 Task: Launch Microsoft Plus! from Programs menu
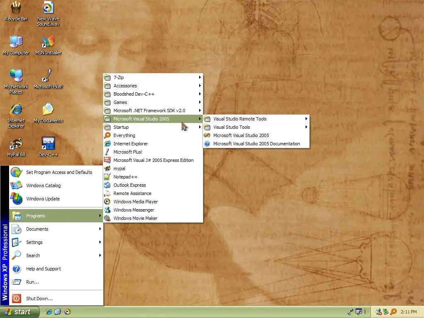point(153,152)
